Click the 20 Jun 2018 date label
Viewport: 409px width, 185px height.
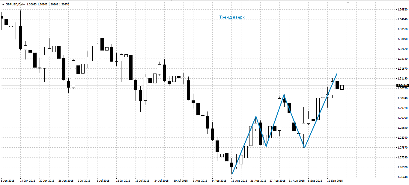(x=46, y=181)
